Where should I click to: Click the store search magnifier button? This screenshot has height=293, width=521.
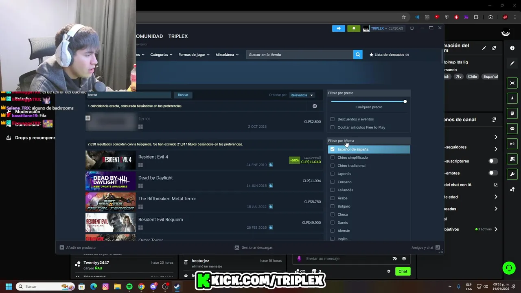pyautogui.click(x=358, y=55)
